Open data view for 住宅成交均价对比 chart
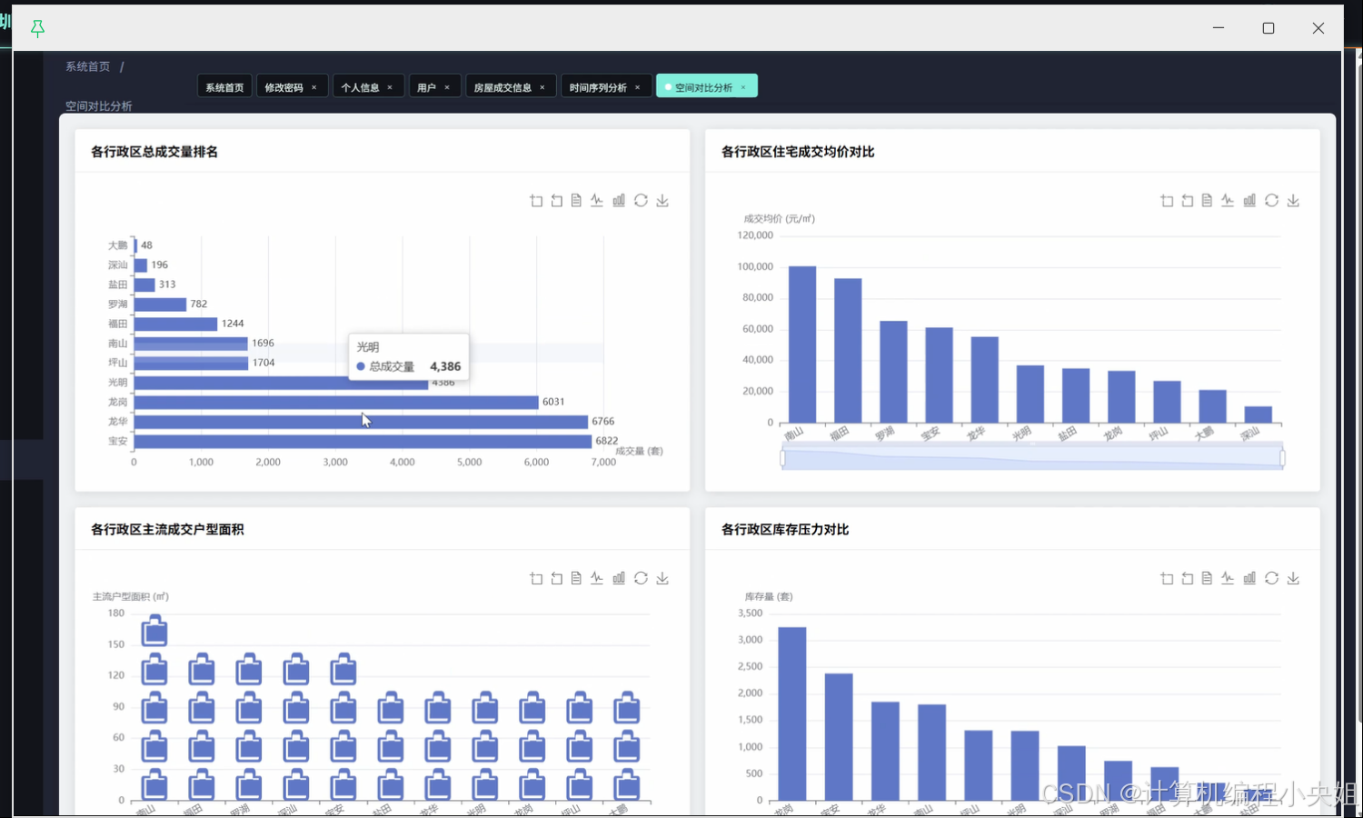 click(1207, 200)
